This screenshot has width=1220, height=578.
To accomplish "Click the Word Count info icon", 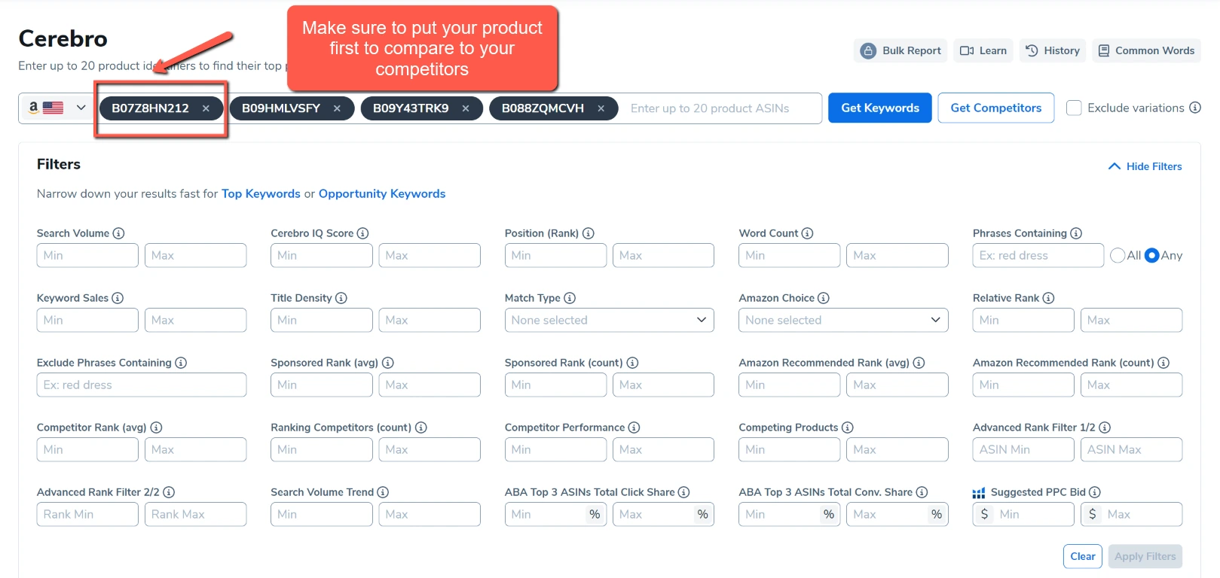I will click(x=807, y=233).
